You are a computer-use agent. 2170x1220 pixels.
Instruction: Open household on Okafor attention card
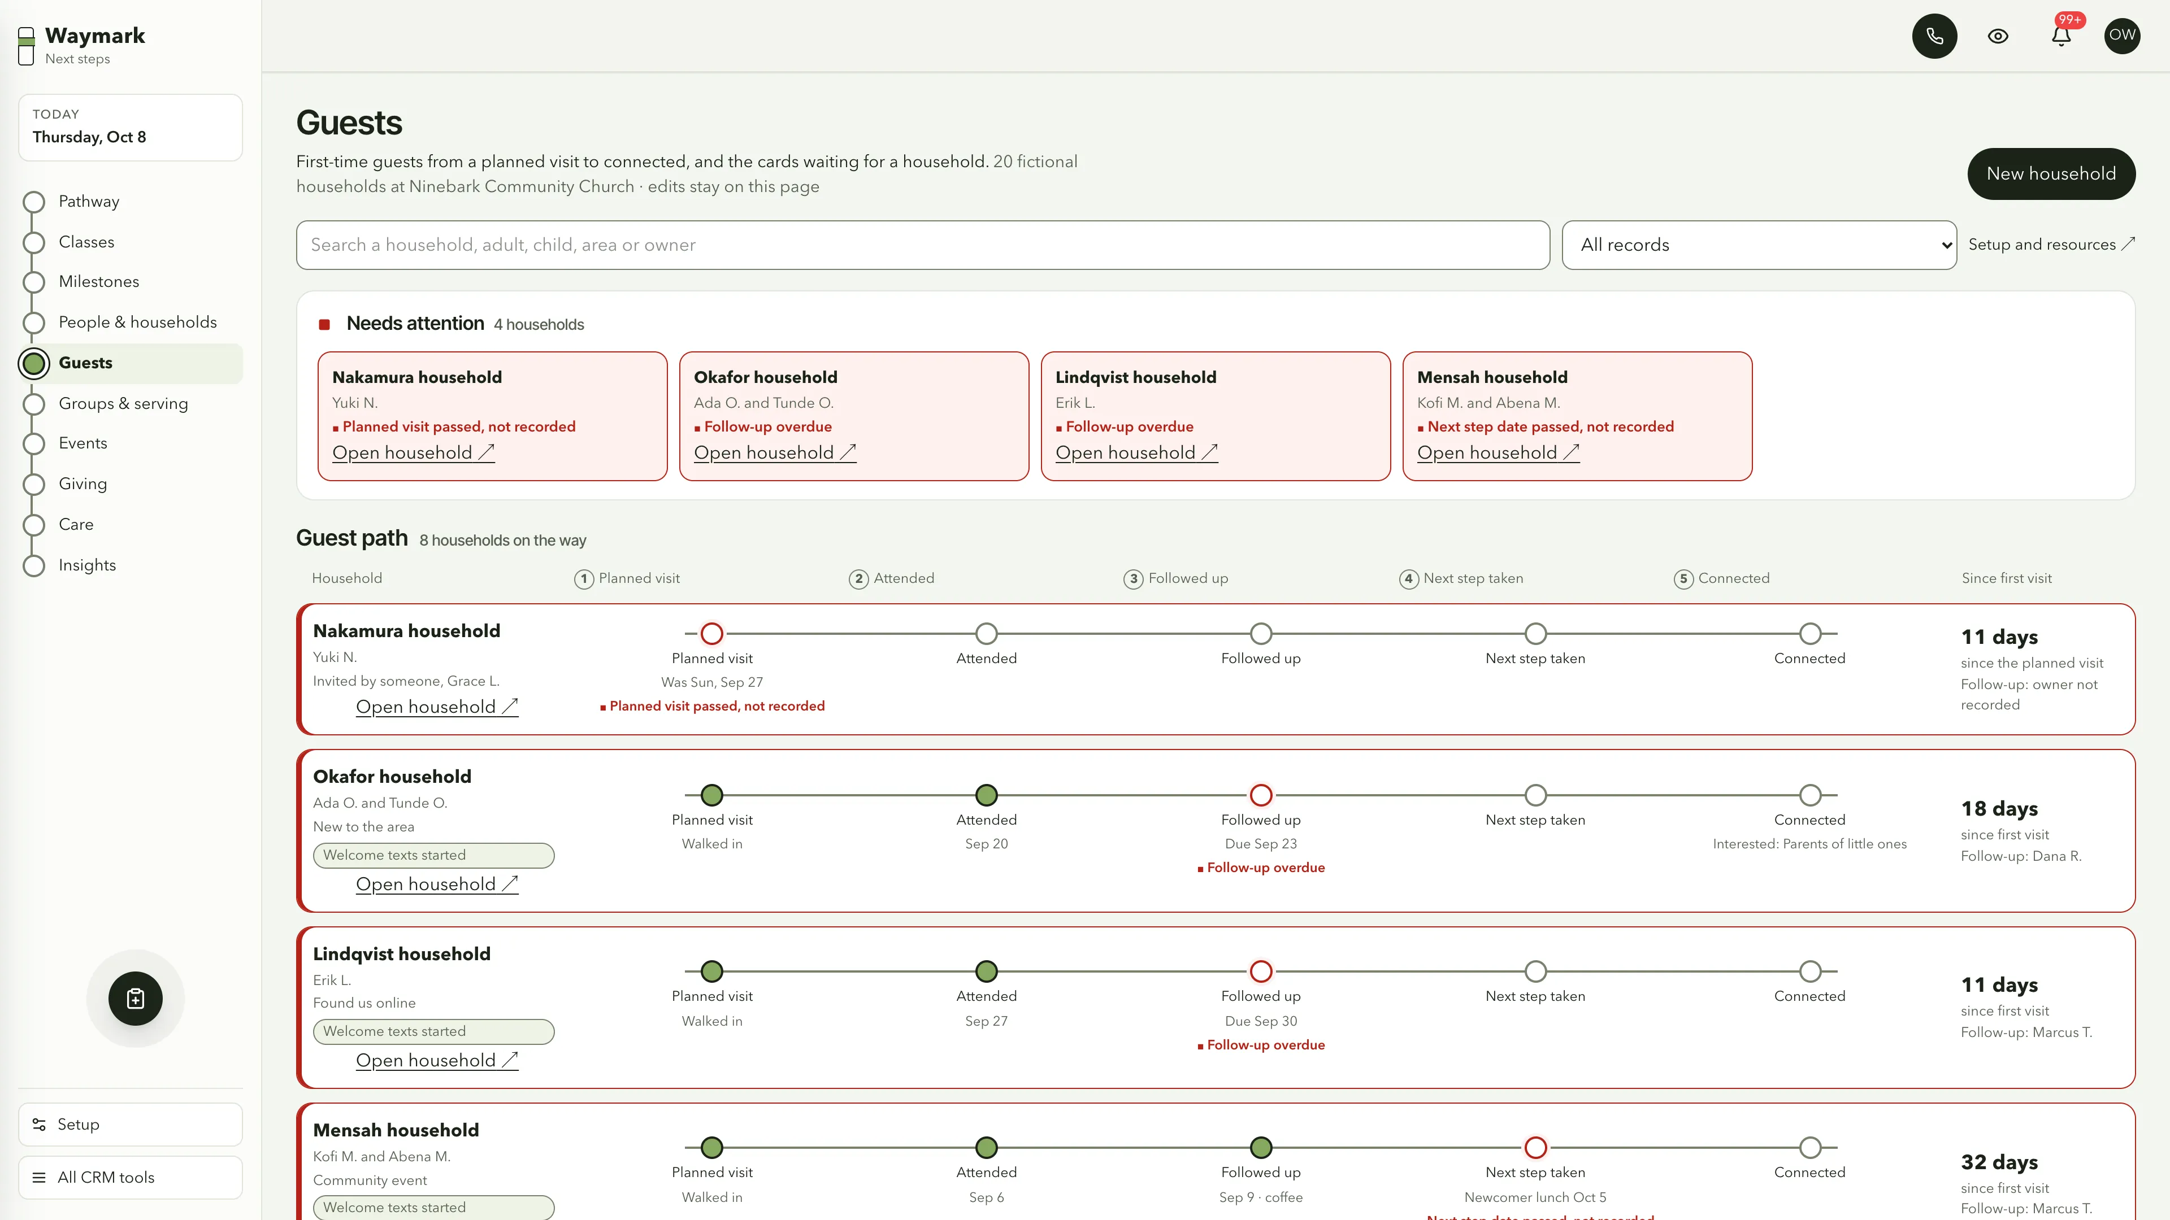tap(775, 452)
